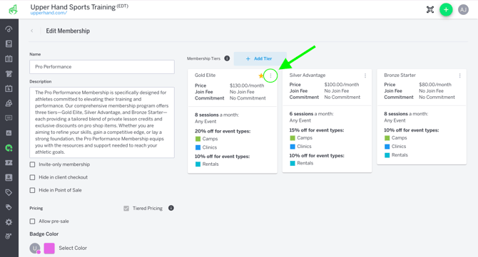Click the Silver Advantage tier title
Viewport: 478px width, 257px height.
pyautogui.click(x=307, y=75)
